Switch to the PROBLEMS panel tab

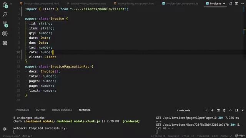tap(23, 110)
